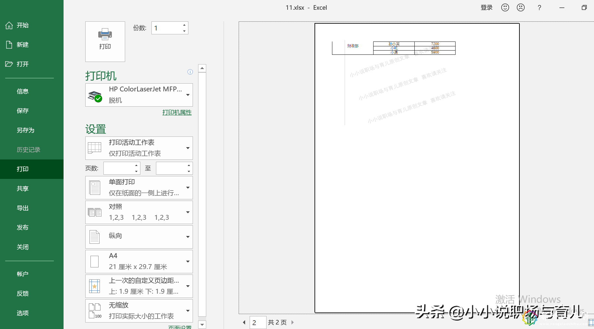The image size is (594, 329).
Task: Open the A4 paper size dropdown
Action: (139, 262)
